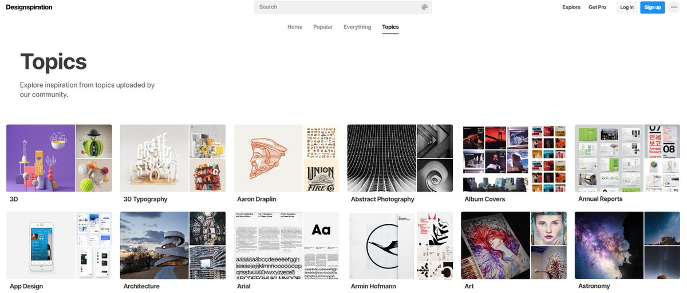Click the Annual Reports label
This screenshot has height=293, width=687.
click(600, 199)
